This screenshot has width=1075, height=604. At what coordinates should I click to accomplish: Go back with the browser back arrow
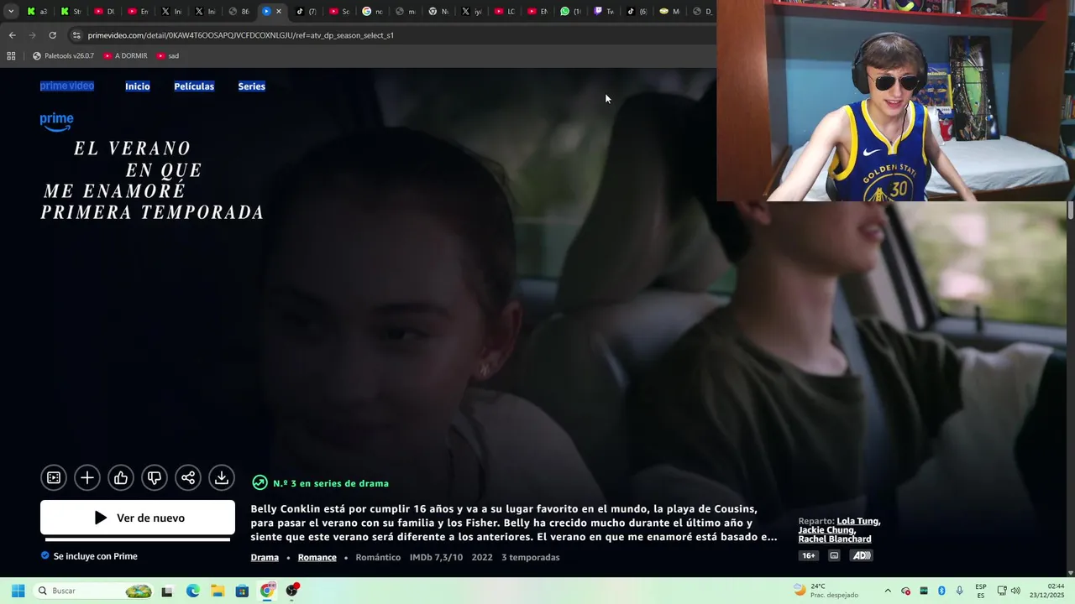coord(12,35)
